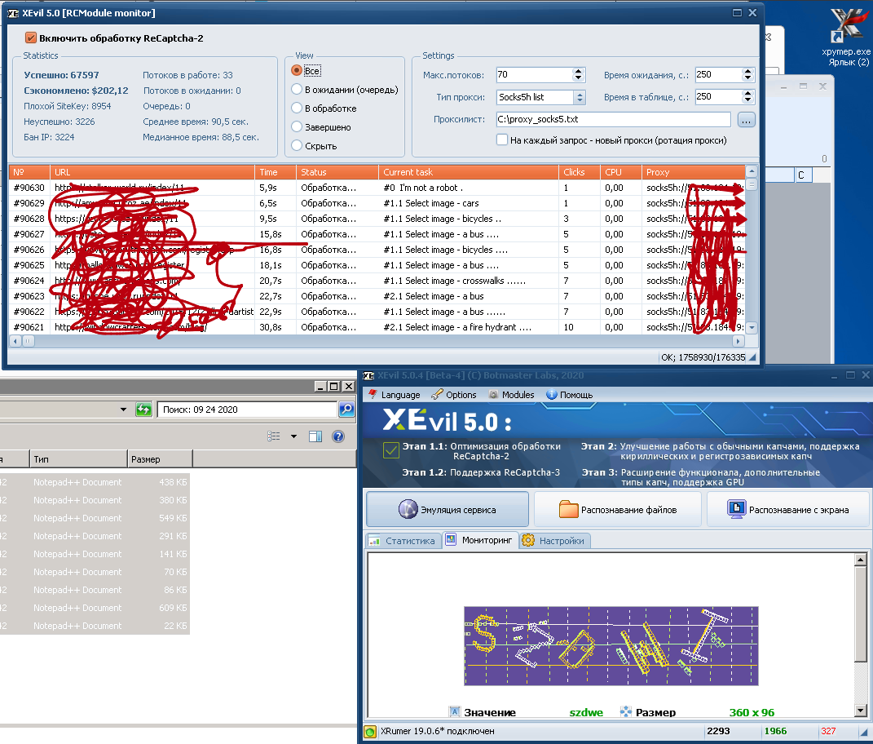Toggle the Этап 1.1 green checkbox
This screenshot has width=873, height=744.
click(x=391, y=450)
